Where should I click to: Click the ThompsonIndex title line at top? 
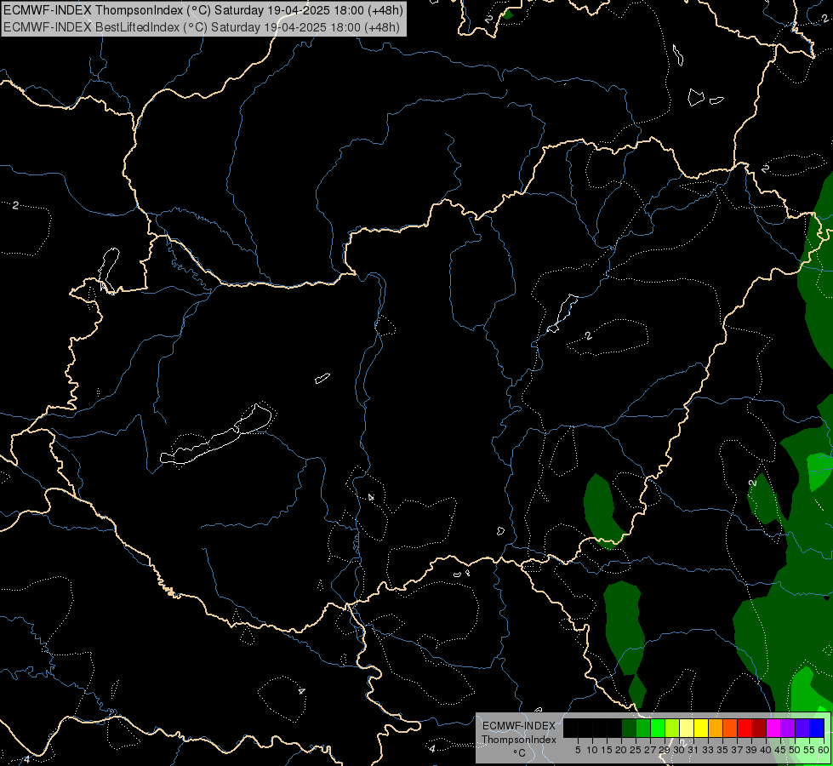coord(203,10)
